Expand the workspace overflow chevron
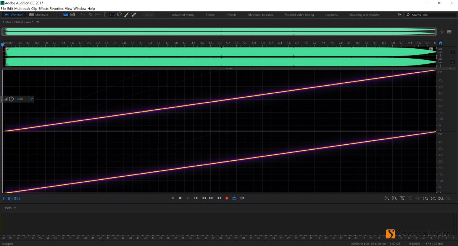The image size is (458, 246). coord(399,14)
